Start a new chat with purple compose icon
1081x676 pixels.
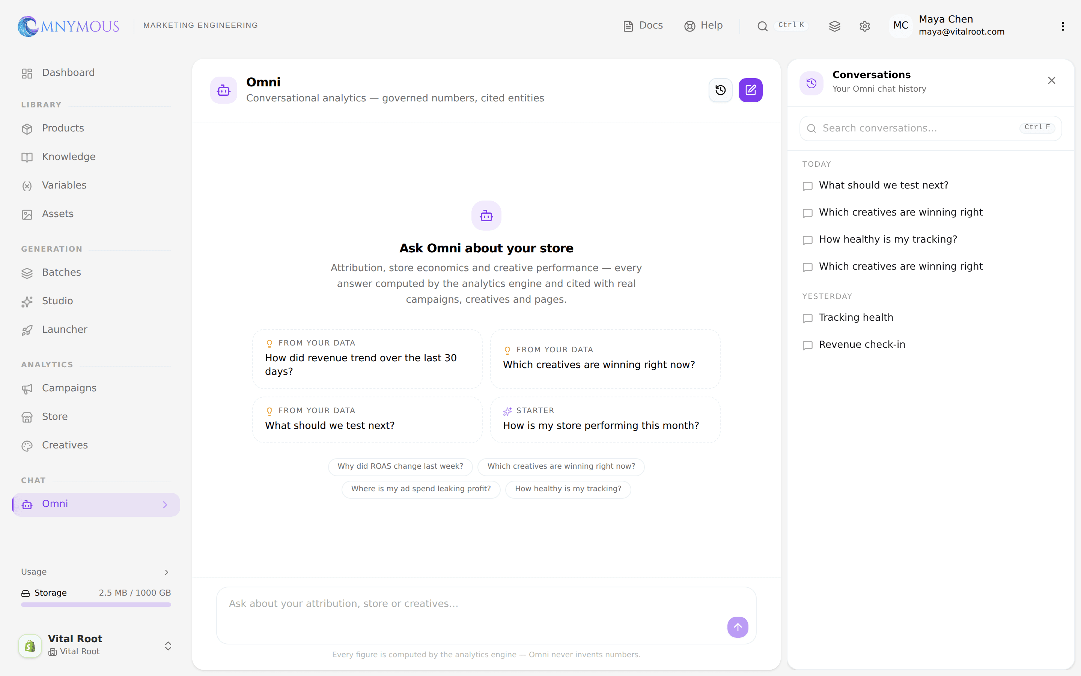point(750,90)
